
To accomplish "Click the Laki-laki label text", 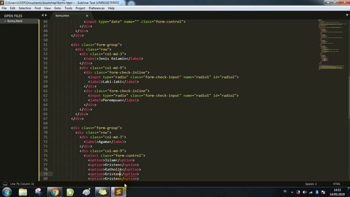I will click(x=112, y=82).
